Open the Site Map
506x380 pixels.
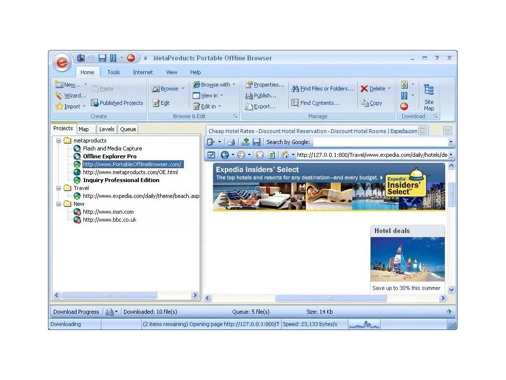pyautogui.click(x=429, y=97)
